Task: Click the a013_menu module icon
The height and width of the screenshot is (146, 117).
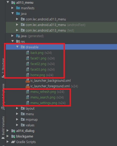Action: (13, 3)
